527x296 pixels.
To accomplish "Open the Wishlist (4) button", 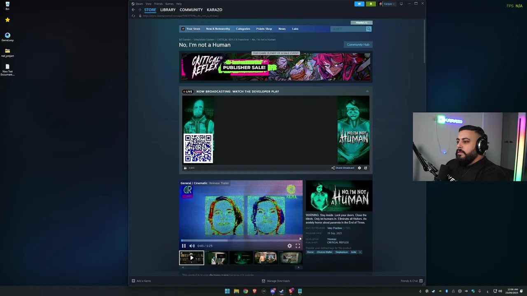I will tap(361, 23).
